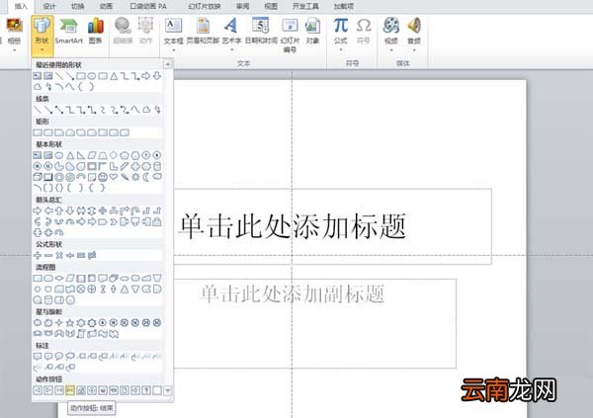Pick the moon basic shape
The height and width of the screenshot is (418, 593).
(x=146, y=177)
